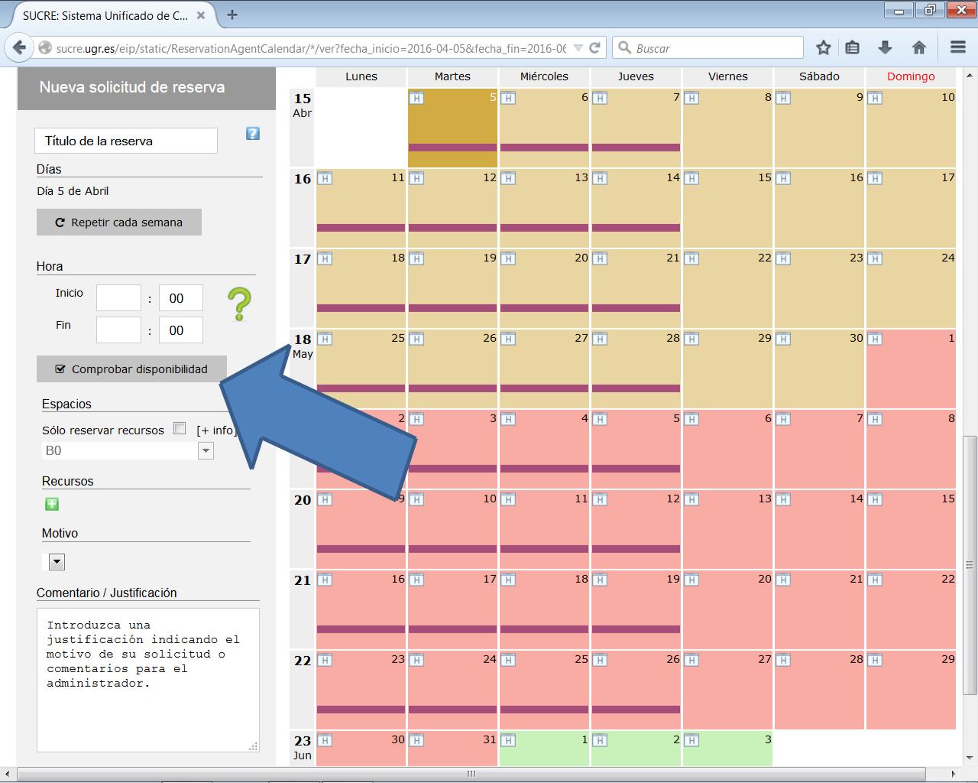Click the purple reservation bar on Lunes 11
The image size is (978, 783).
click(x=361, y=228)
